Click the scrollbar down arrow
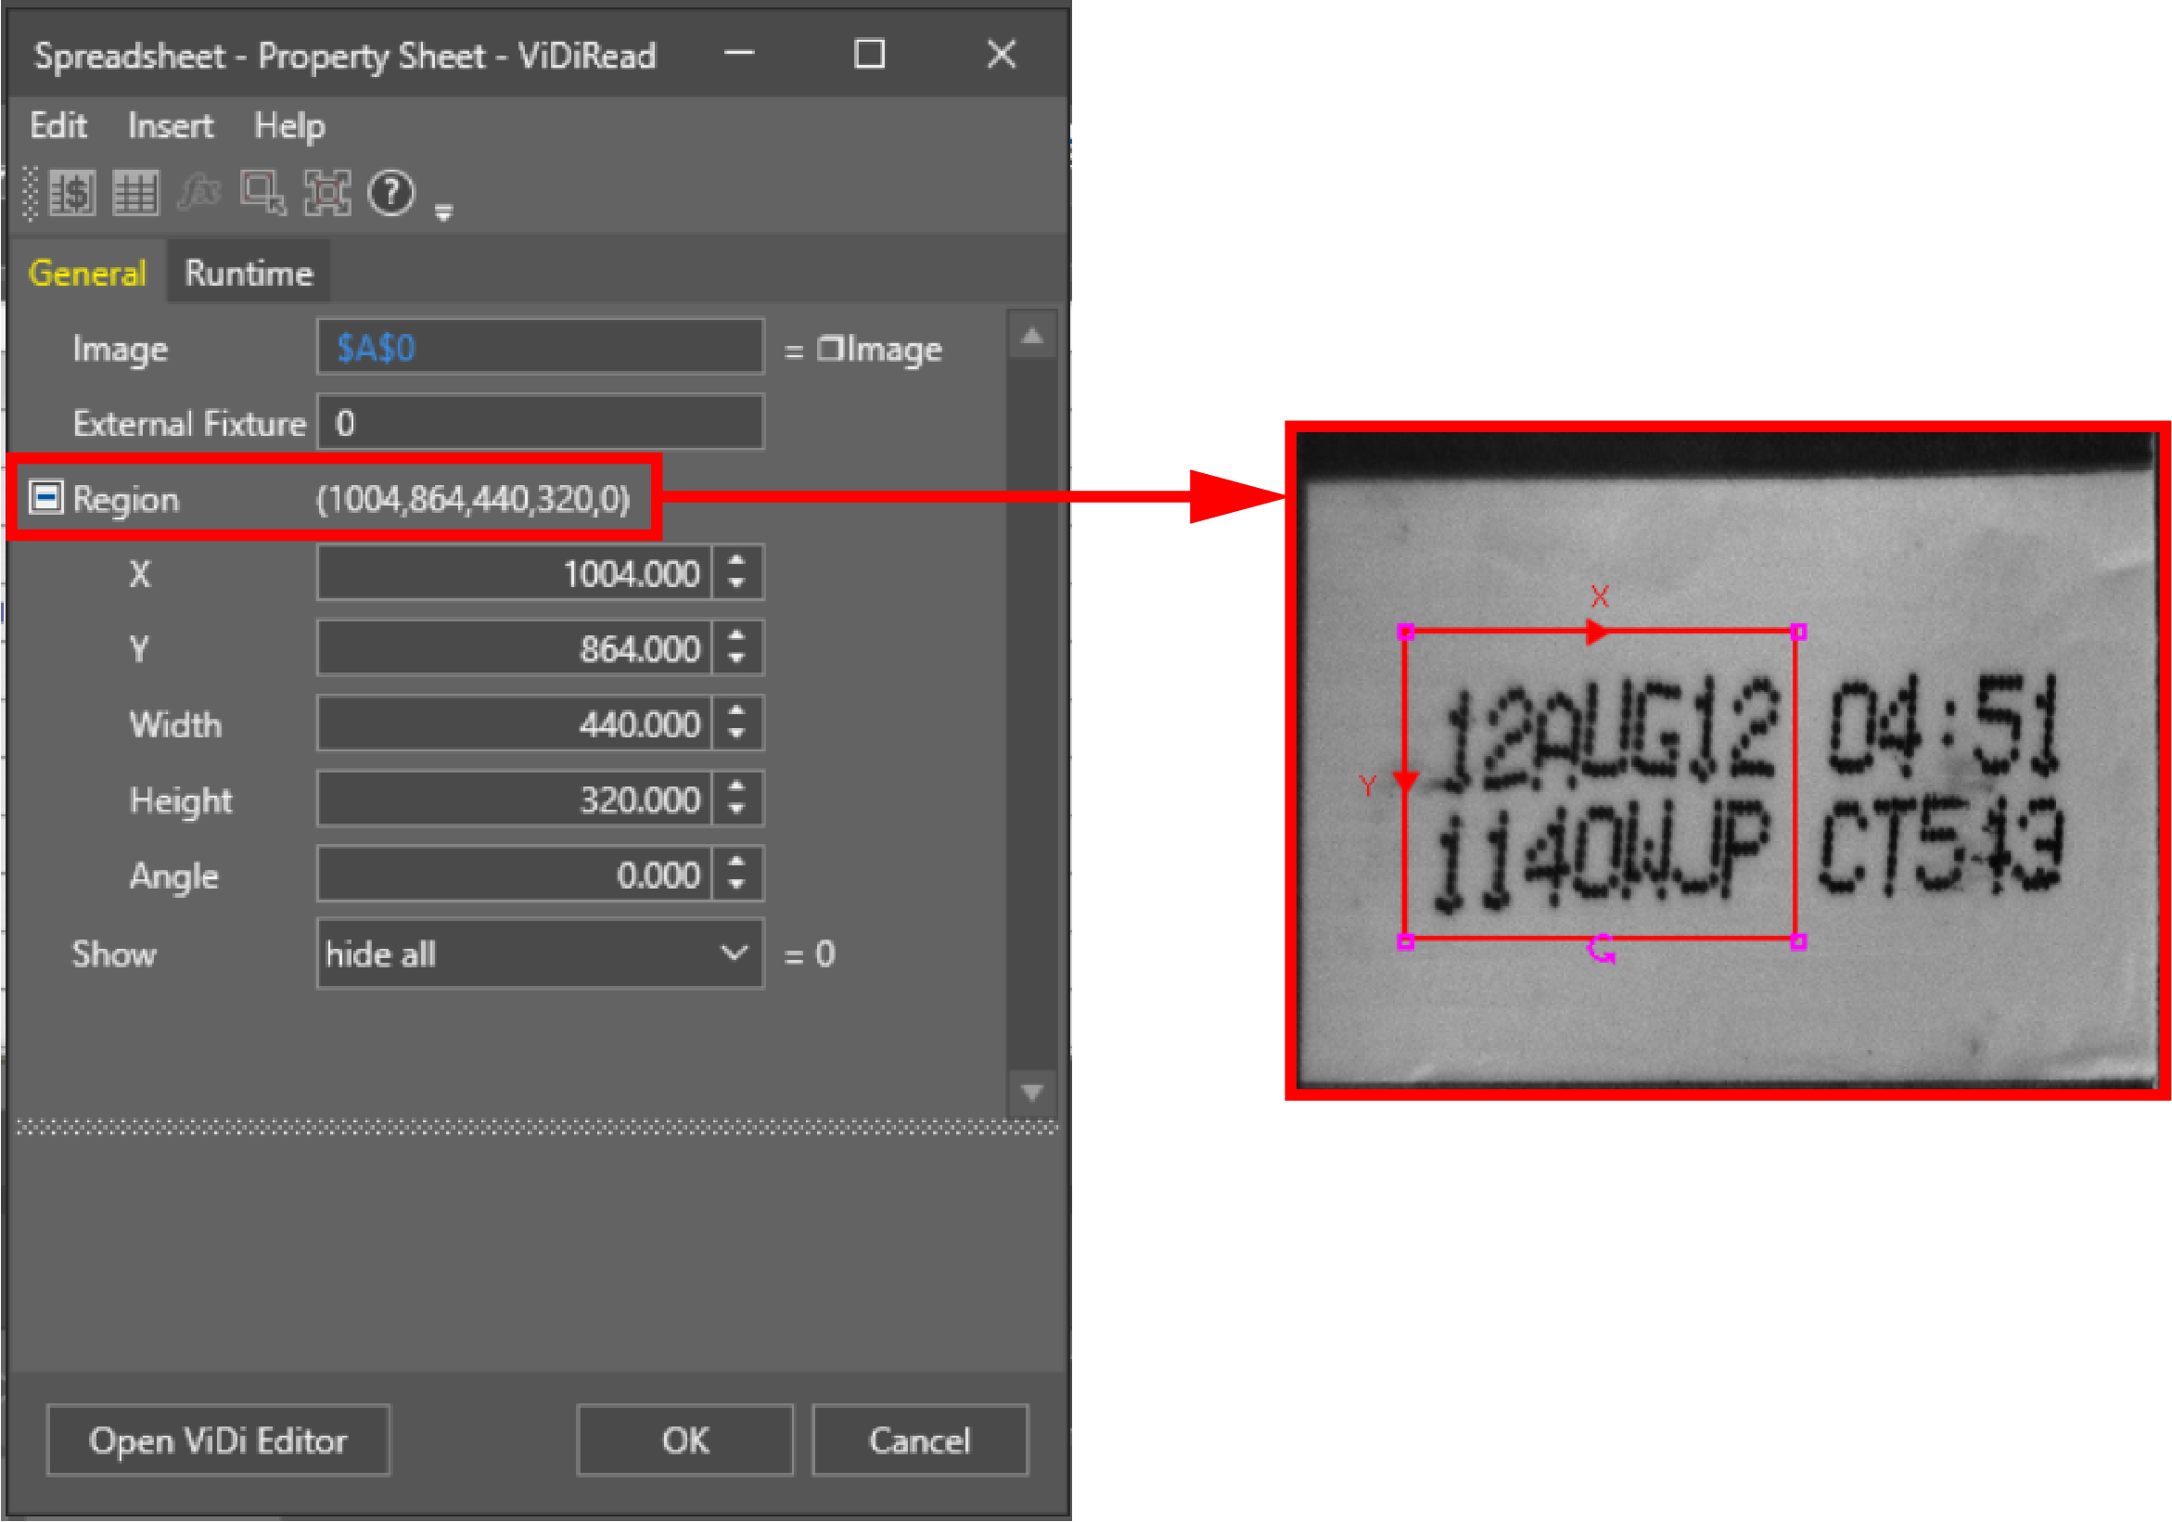Viewport: 2172px width, 1522px height. click(1032, 1093)
